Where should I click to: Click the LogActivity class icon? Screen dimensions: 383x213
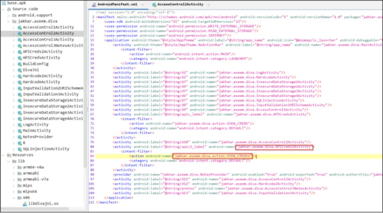pyautogui.click(x=20, y=125)
